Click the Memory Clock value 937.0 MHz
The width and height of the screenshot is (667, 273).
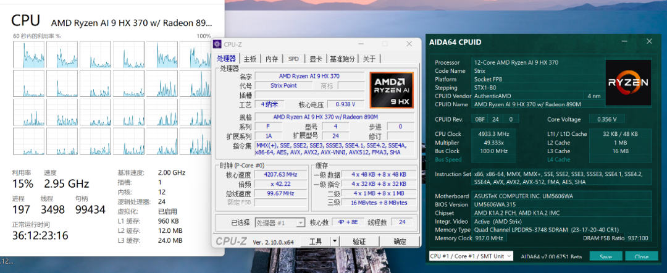point(488,238)
